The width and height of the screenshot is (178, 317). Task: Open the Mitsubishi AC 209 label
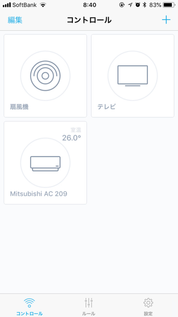pos(39,194)
